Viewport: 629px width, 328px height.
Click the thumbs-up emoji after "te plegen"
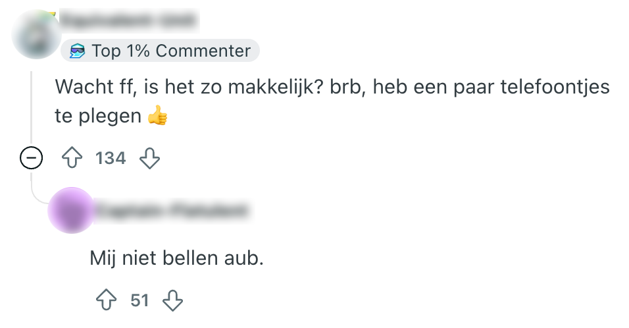[x=158, y=117]
